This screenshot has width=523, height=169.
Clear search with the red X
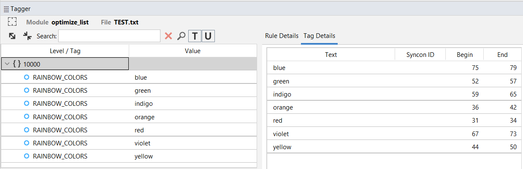(x=168, y=36)
